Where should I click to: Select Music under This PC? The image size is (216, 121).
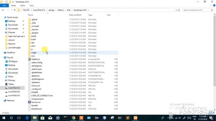[11, 77]
